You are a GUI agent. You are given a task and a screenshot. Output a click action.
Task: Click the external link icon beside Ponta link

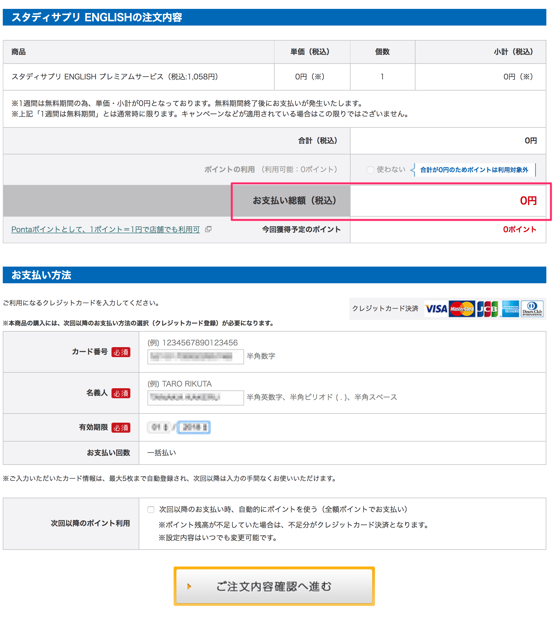coord(208,229)
